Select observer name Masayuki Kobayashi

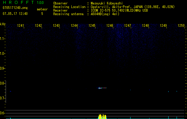tap(107, 3)
